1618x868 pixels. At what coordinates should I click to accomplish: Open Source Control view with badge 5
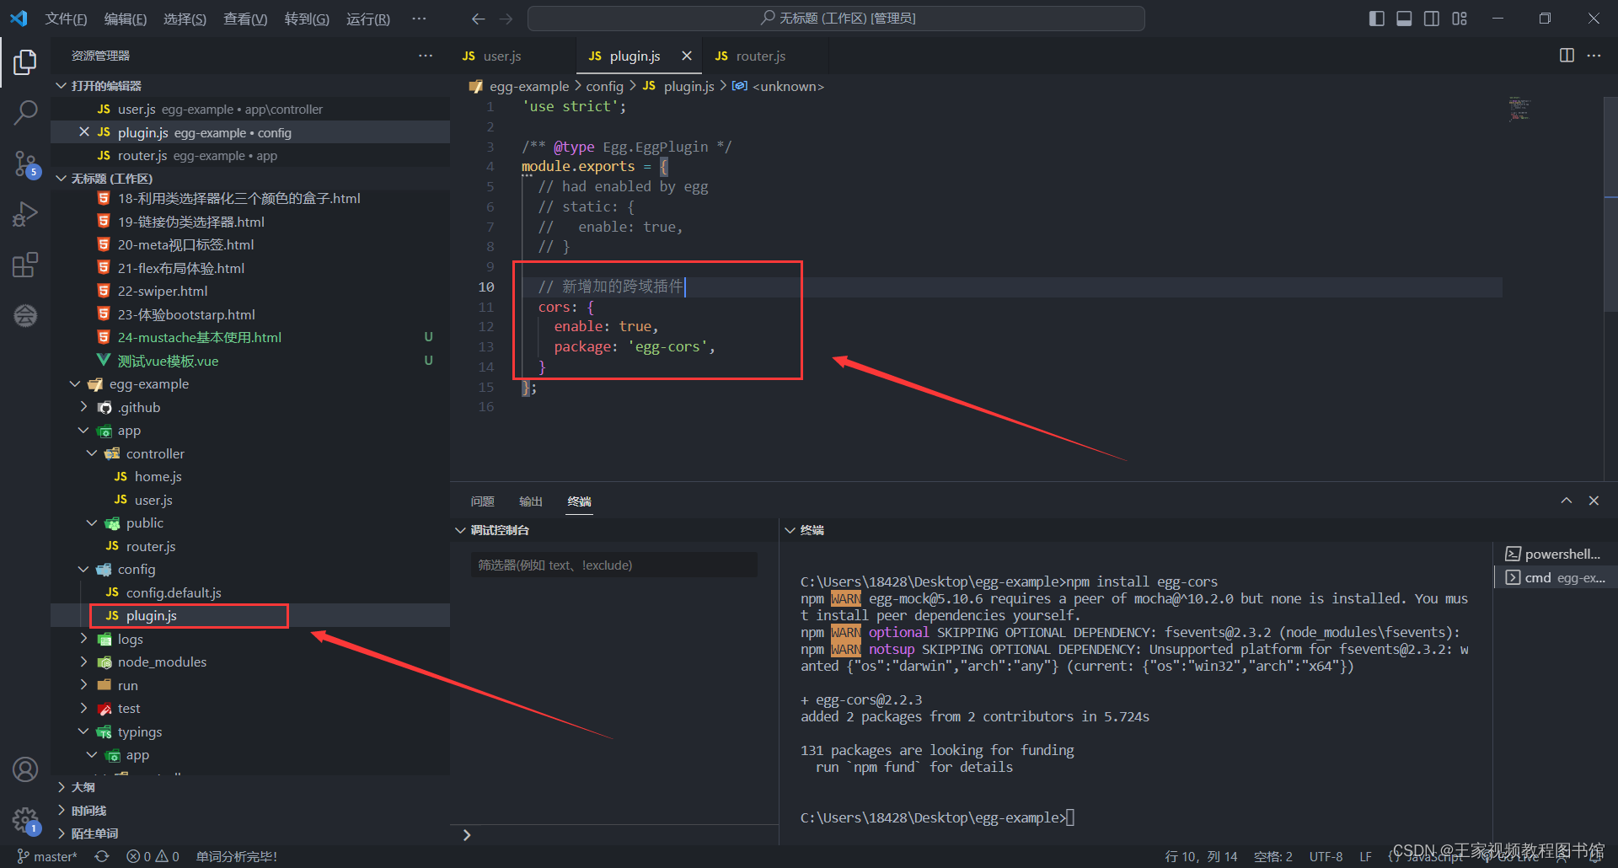(x=25, y=164)
